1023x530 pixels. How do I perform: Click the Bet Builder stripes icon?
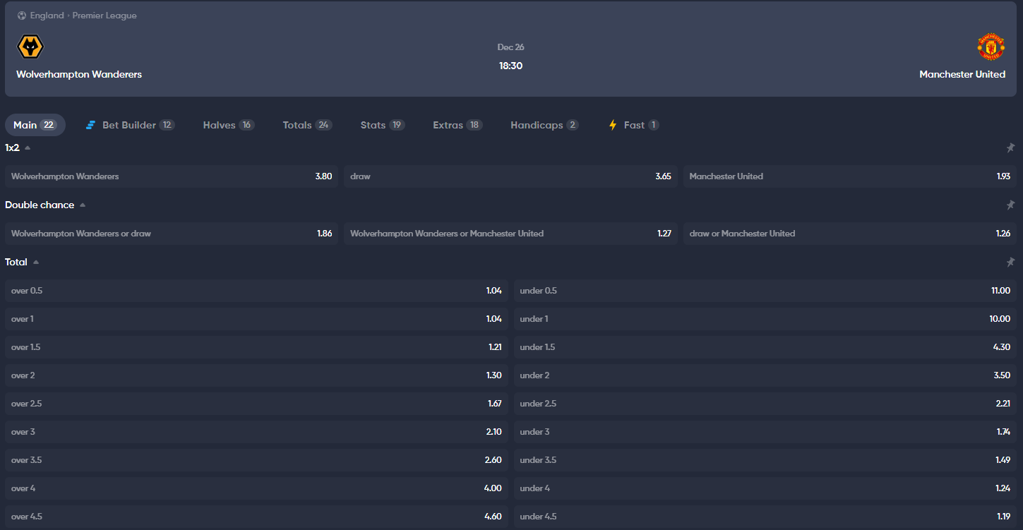90,125
